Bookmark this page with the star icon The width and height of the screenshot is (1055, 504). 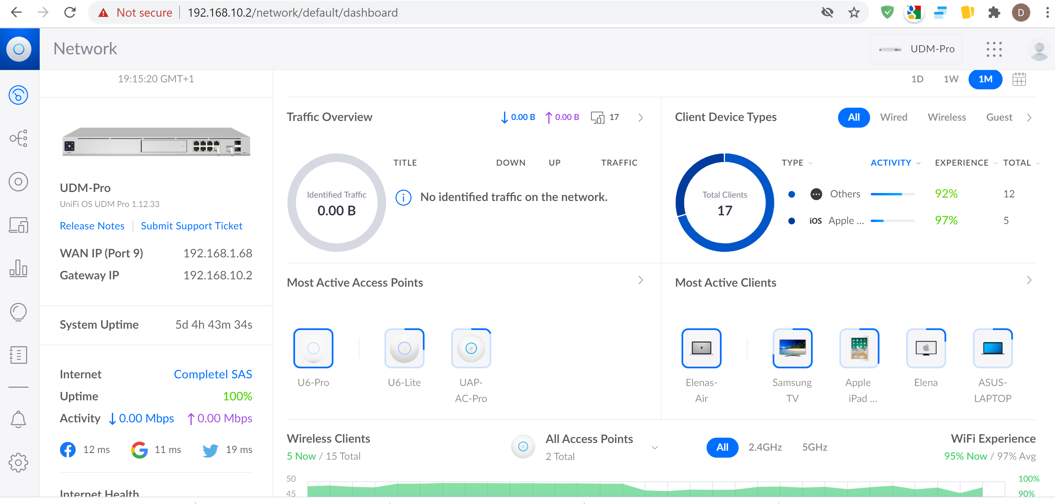coord(854,13)
